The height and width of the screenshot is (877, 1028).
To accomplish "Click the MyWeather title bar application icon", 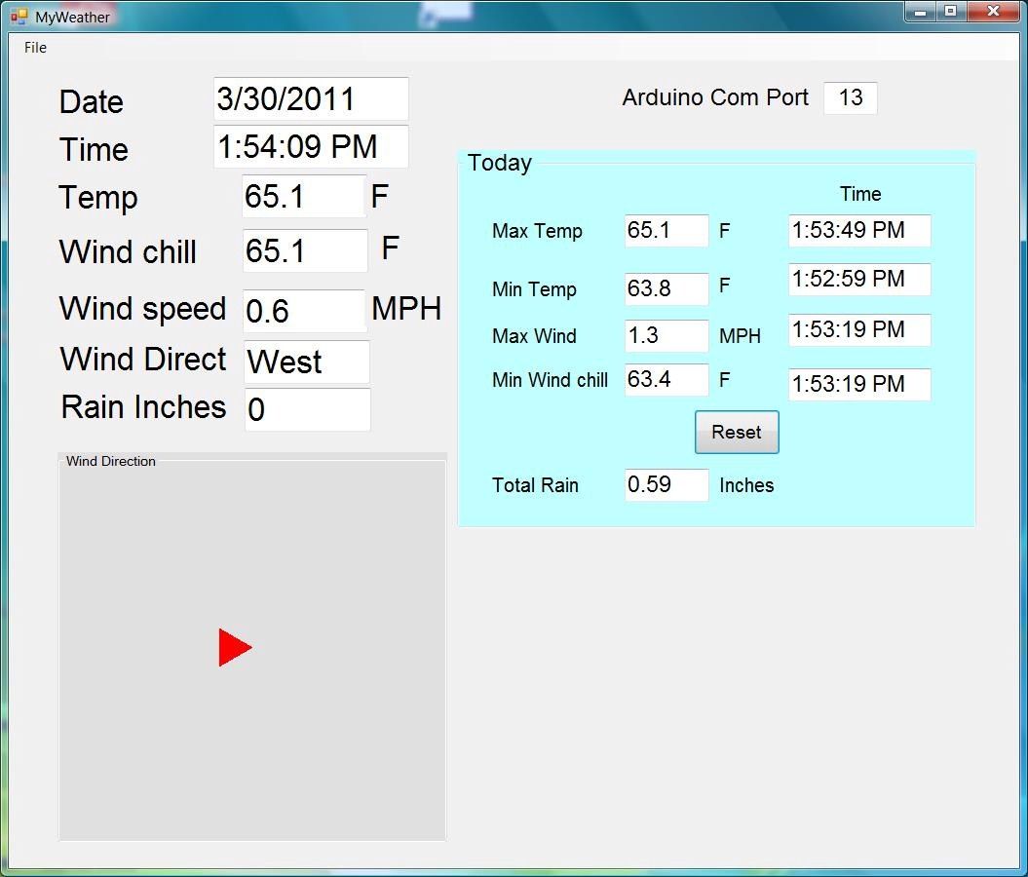I will (x=19, y=16).
